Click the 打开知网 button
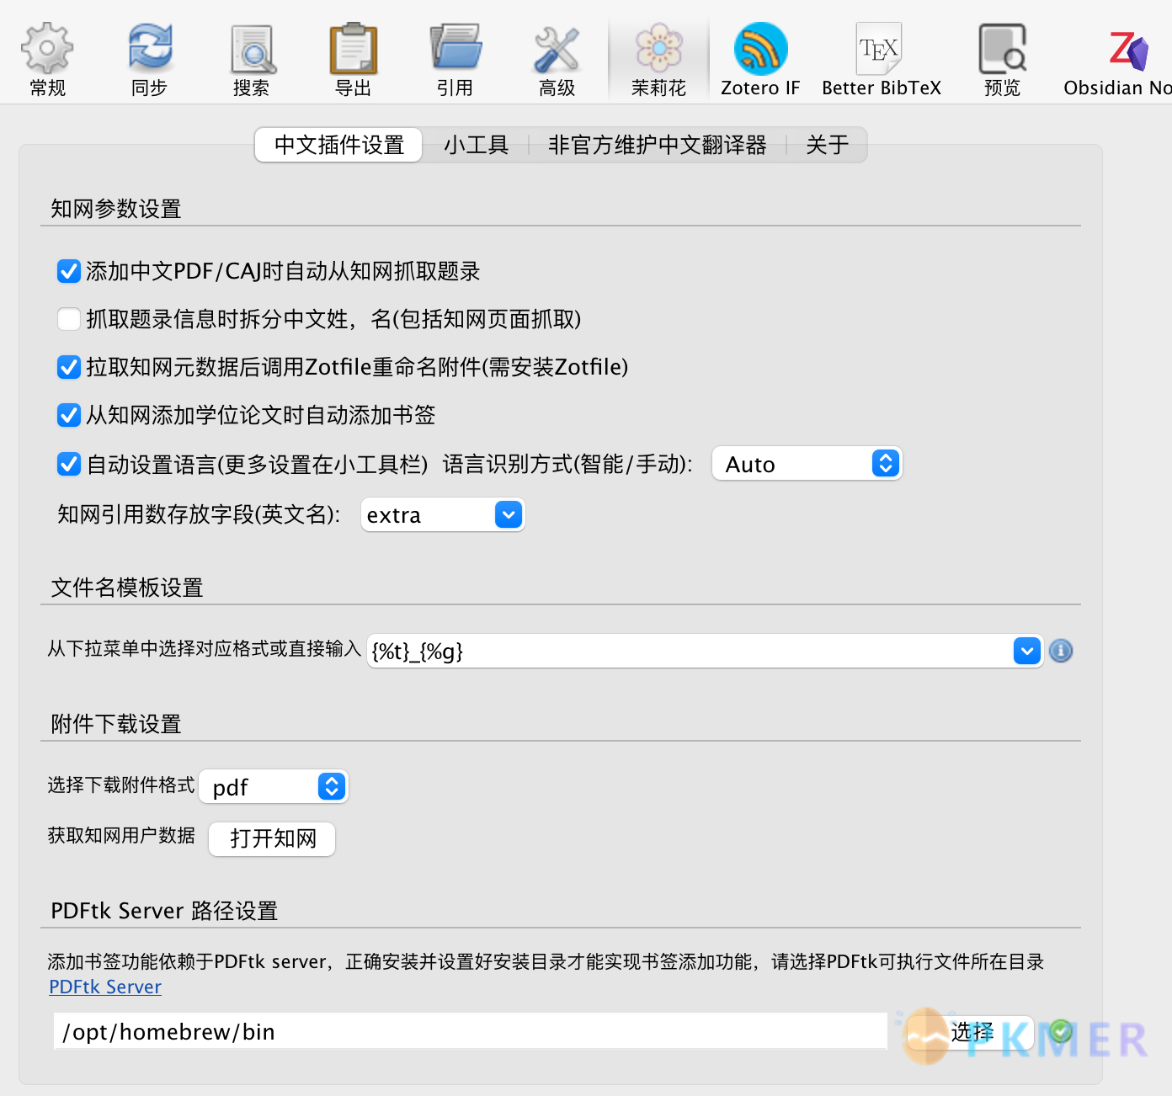This screenshot has height=1096, width=1172. pyautogui.click(x=272, y=838)
